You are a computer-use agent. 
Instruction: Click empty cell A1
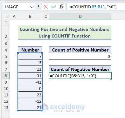click(x=14, y=23)
